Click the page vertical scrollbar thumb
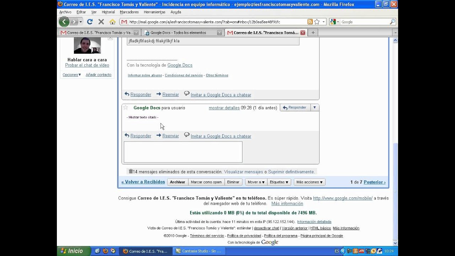This screenshot has width=455, height=256. (x=395, y=191)
